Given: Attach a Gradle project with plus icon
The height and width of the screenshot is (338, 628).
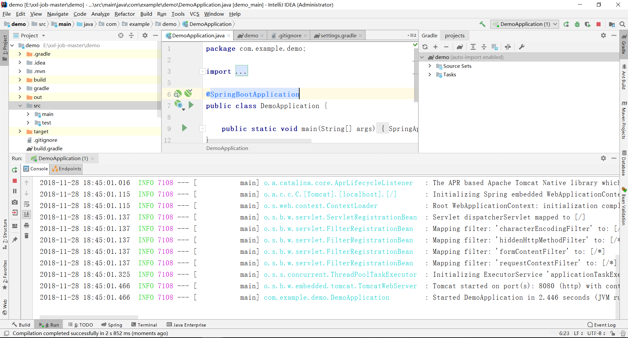Looking at the screenshot, I should pos(435,47).
